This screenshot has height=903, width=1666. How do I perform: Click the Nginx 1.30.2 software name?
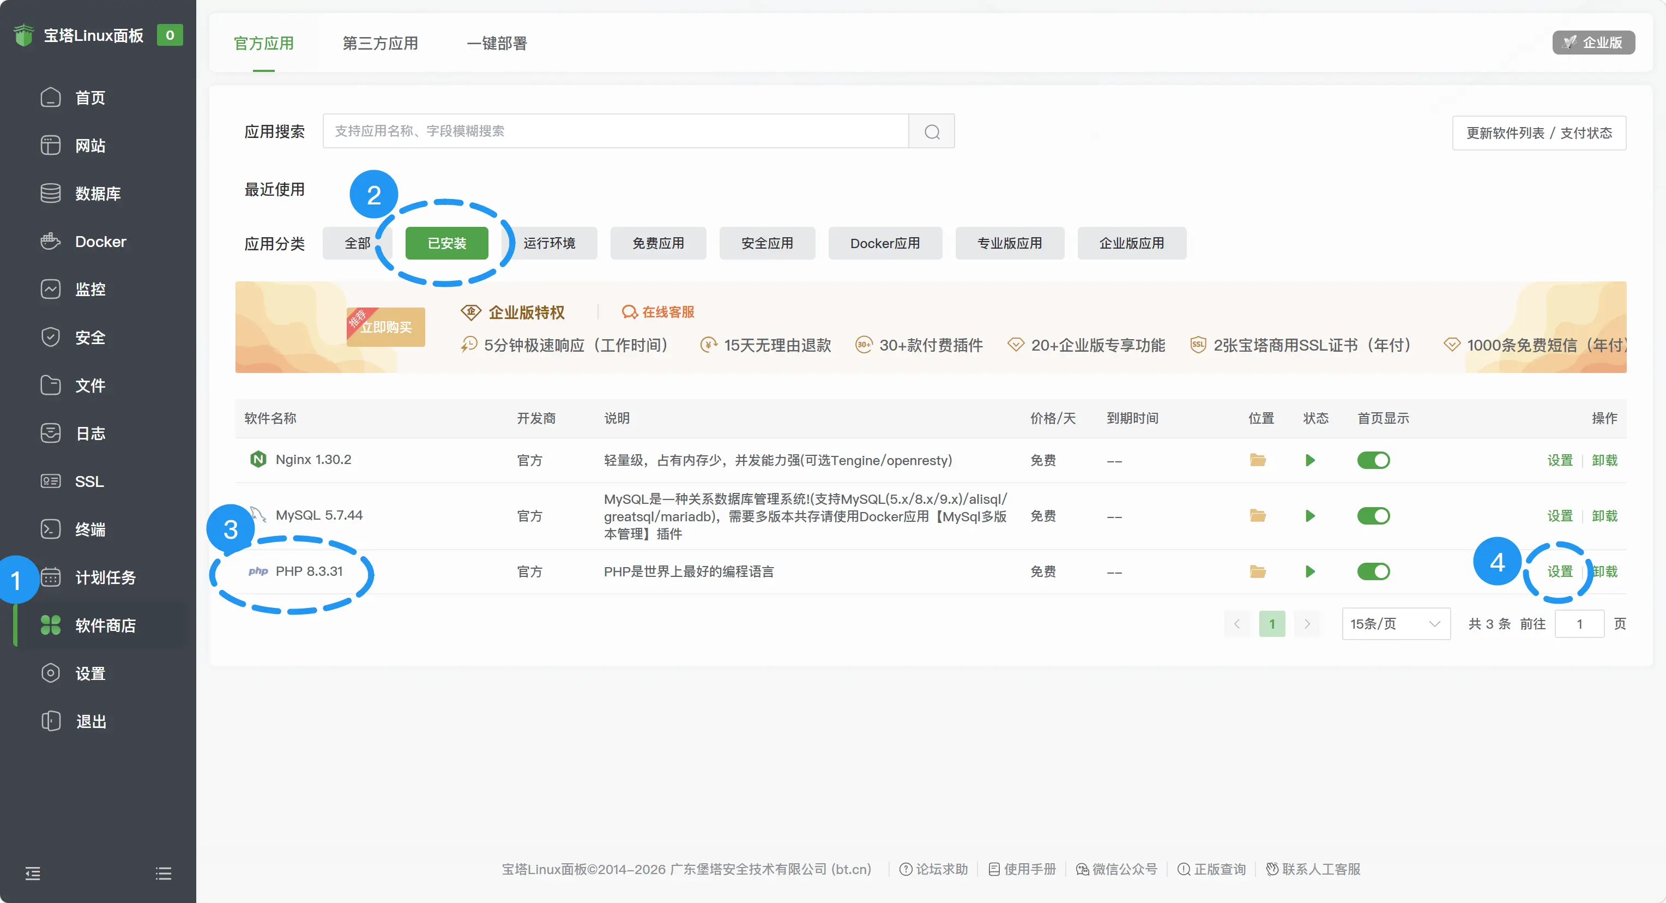[313, 459]
